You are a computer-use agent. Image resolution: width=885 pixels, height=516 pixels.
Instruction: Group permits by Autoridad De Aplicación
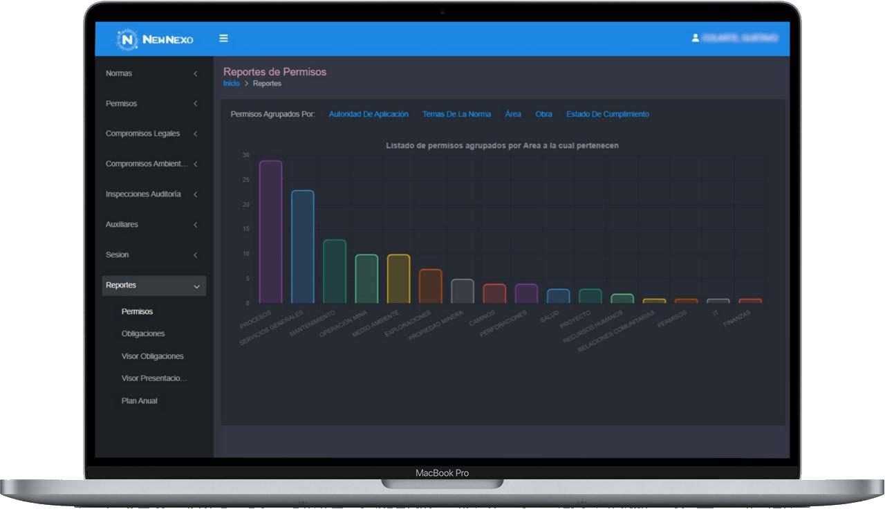pyautogui.click(x=369, y=114)
